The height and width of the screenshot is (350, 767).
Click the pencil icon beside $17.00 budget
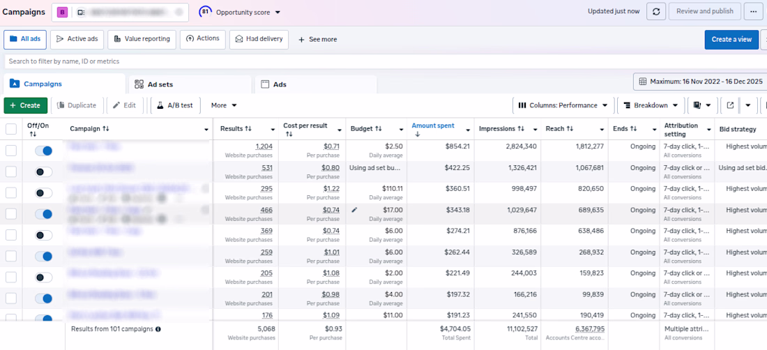[355, 210]
